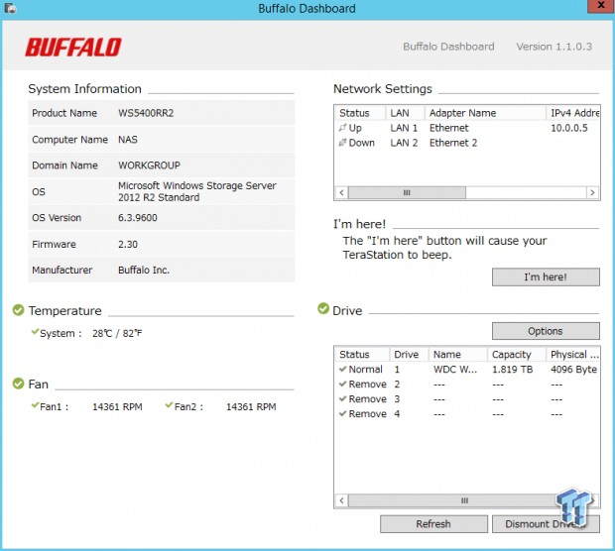Click the WS5400RR2 product name value
The width and height of the screenshot is (615, 551).
[146, 113]
